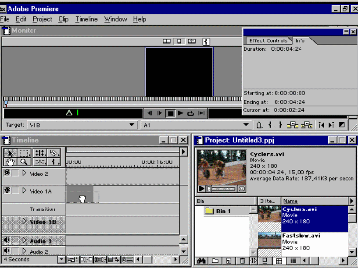Select the In Point tool in Timeline

point(54,162)
